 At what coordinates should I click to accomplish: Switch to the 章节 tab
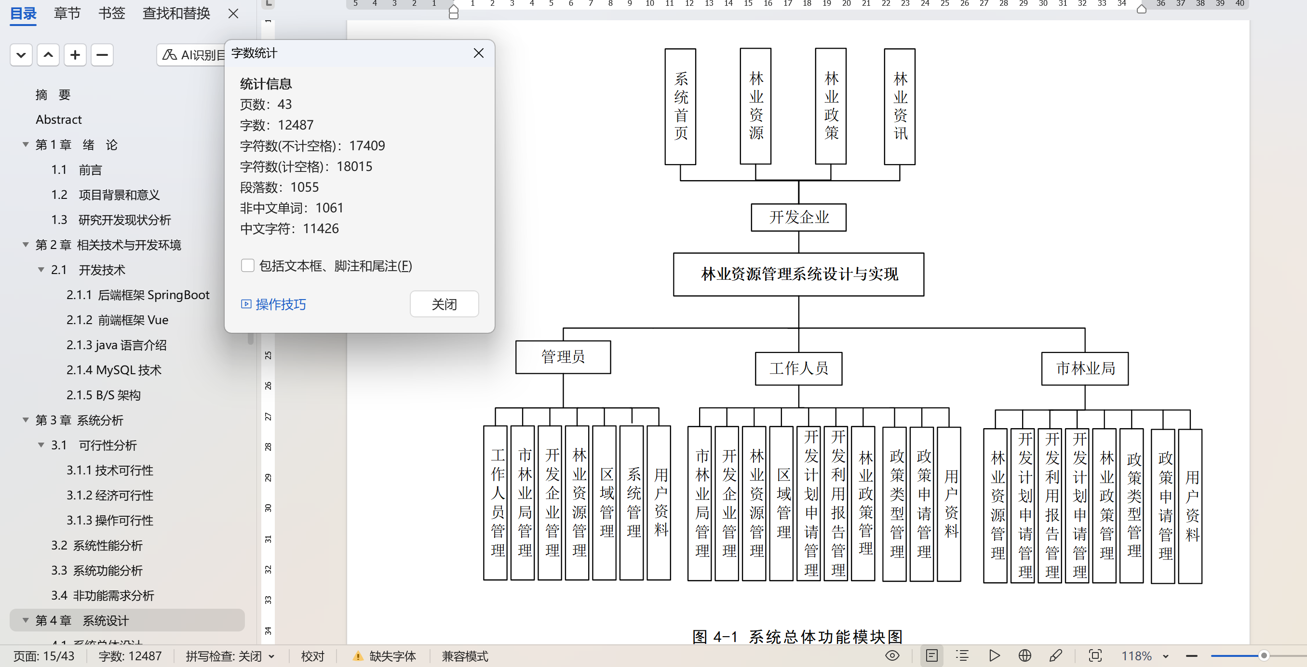67,13
